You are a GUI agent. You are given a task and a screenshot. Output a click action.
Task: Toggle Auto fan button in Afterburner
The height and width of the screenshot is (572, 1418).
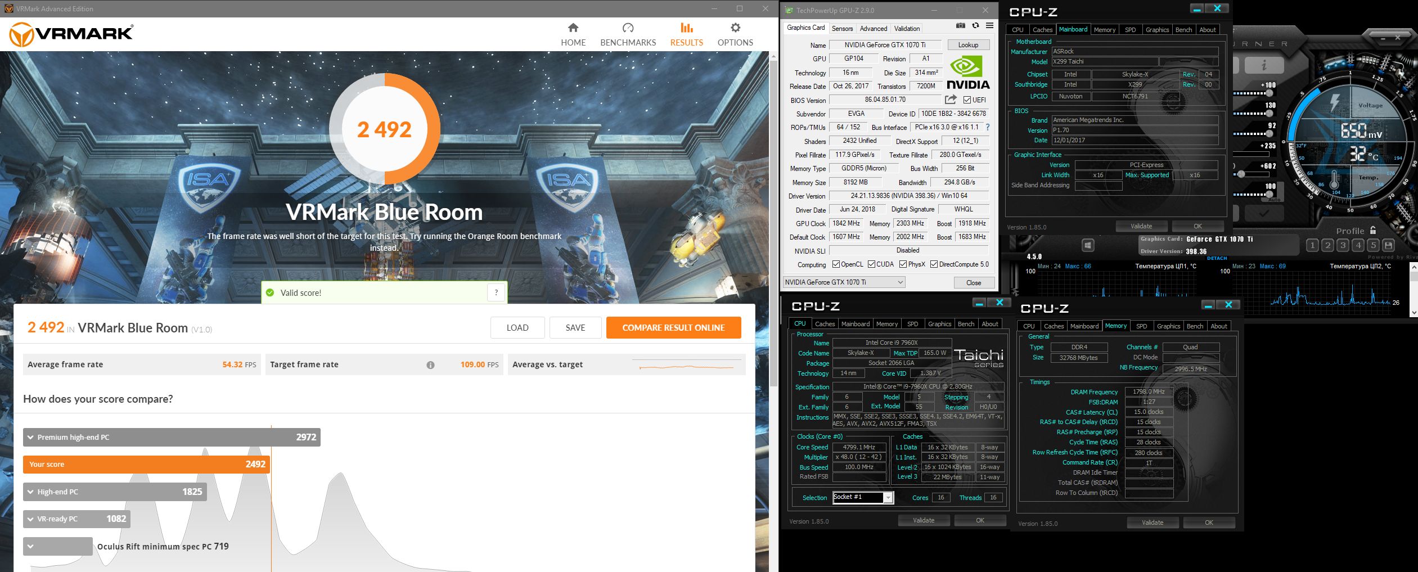point(1273,200)
